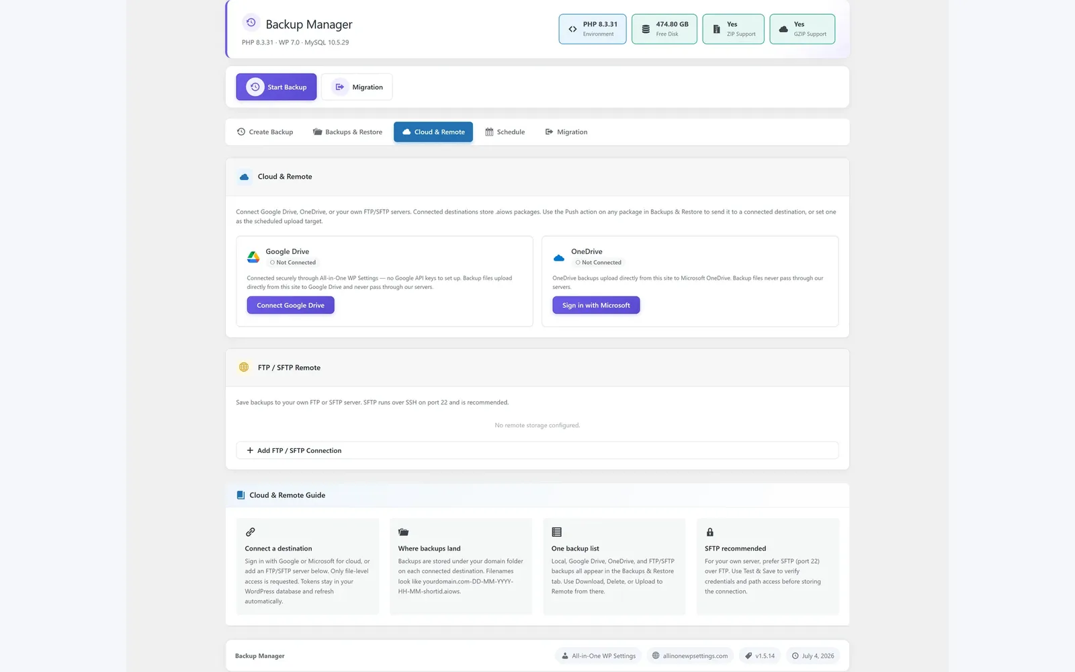This screenshot has height=672, width=1075.
Task: Click the PHP 8.3.31 Environment badge
Action: click(x=593, y=29)
